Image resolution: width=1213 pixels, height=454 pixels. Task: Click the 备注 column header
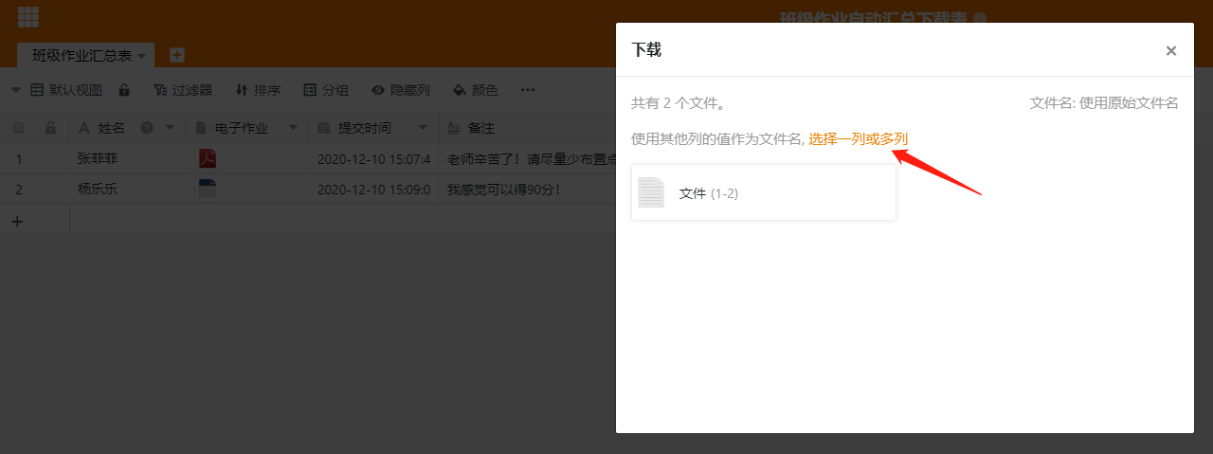tap(480, 127)
